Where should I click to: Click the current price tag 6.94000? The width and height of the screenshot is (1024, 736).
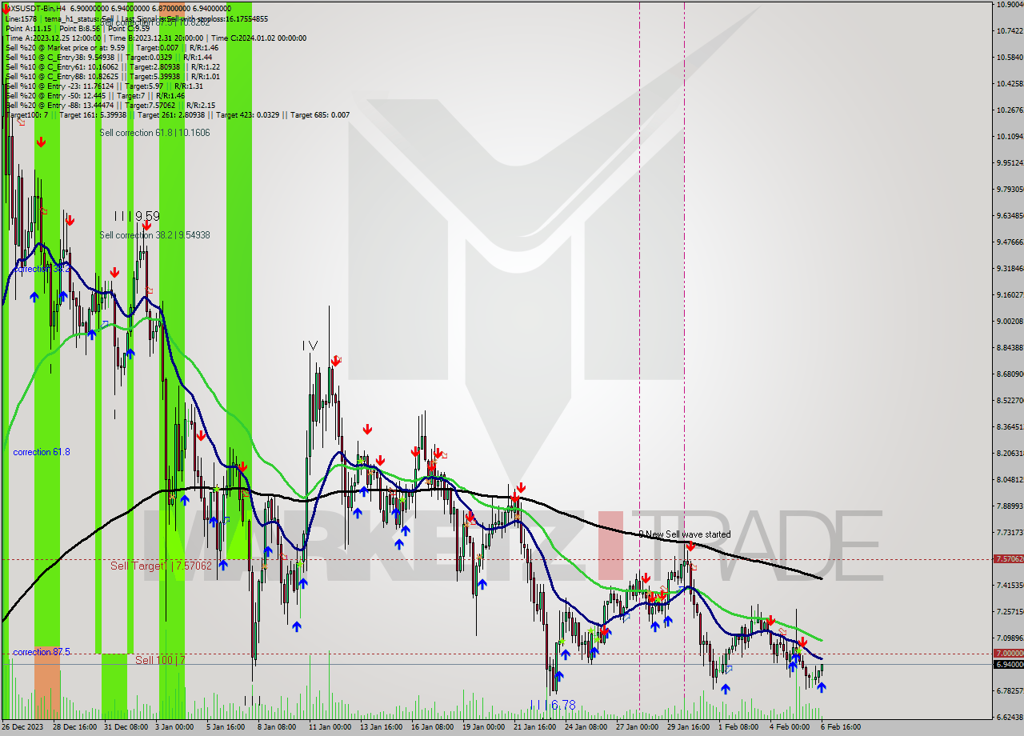tap(1007, 664)
